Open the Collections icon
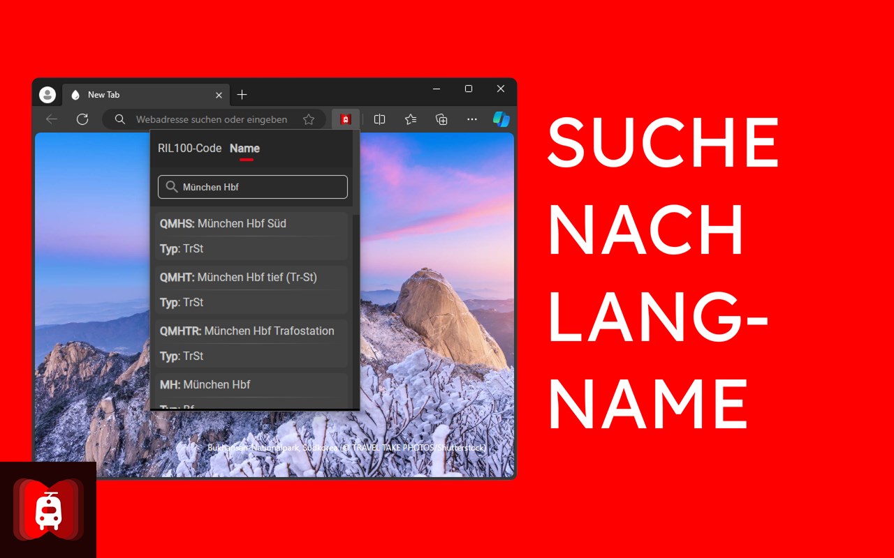Screen dimensions: 894x558 (441, 119)
